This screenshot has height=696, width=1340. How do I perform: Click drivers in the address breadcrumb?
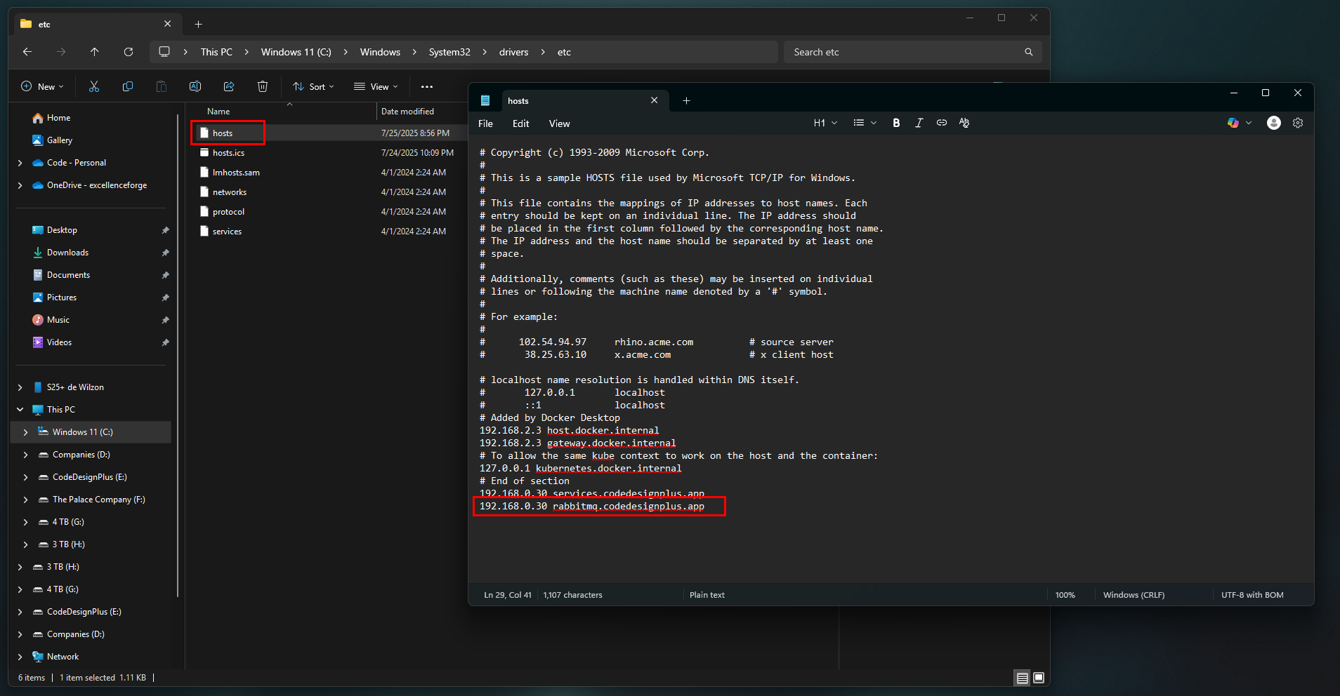point(513,52)
